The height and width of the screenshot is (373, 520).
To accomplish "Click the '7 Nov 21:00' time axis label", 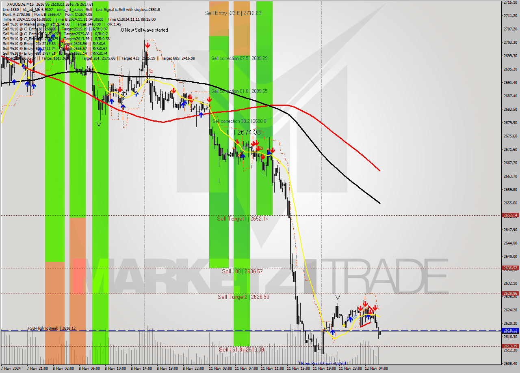I will pos(38,369).
